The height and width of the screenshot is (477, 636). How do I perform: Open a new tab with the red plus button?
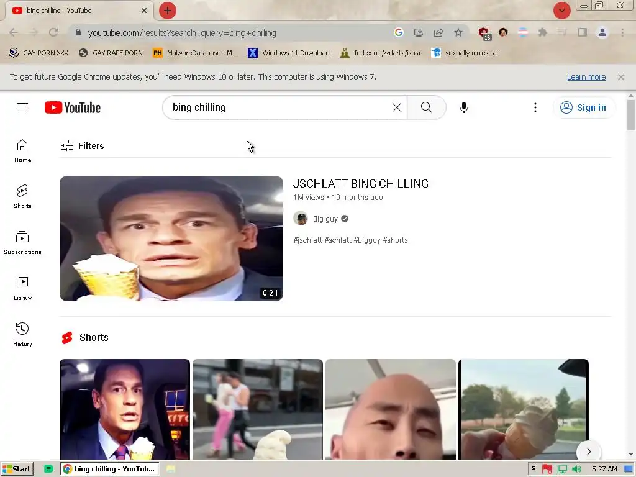[x=168, y=11]
